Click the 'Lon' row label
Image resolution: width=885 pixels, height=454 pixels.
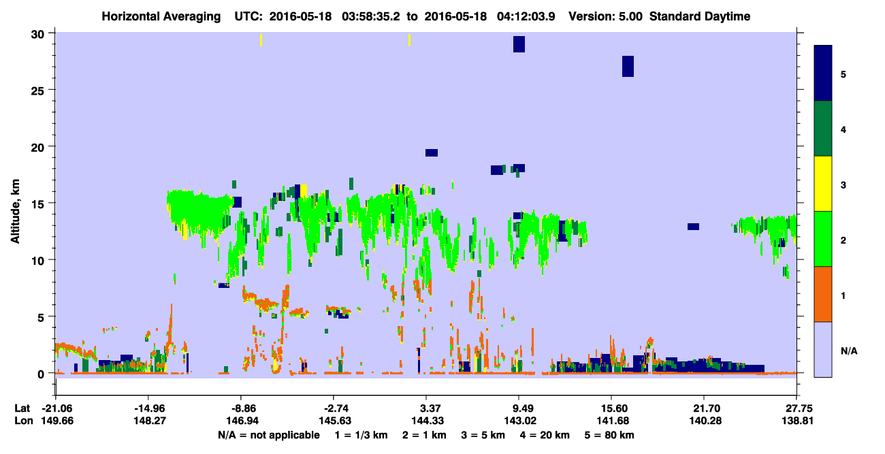point(23,421)
